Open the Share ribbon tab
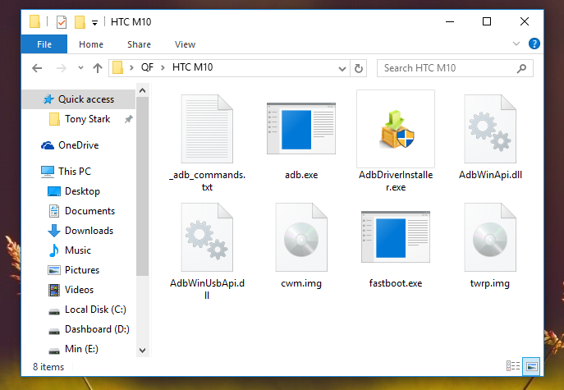Image resolution: width=564 pixels, height=390 pixels. (x=139, y=44)
